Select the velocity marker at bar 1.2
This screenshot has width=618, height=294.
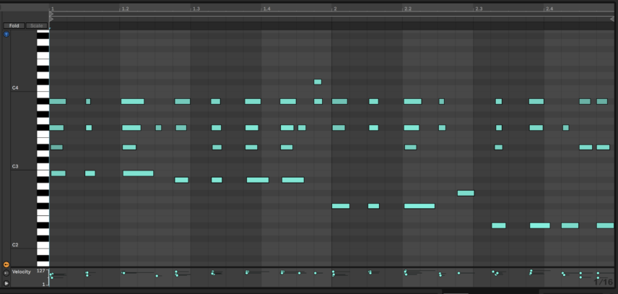click(123, 273)
